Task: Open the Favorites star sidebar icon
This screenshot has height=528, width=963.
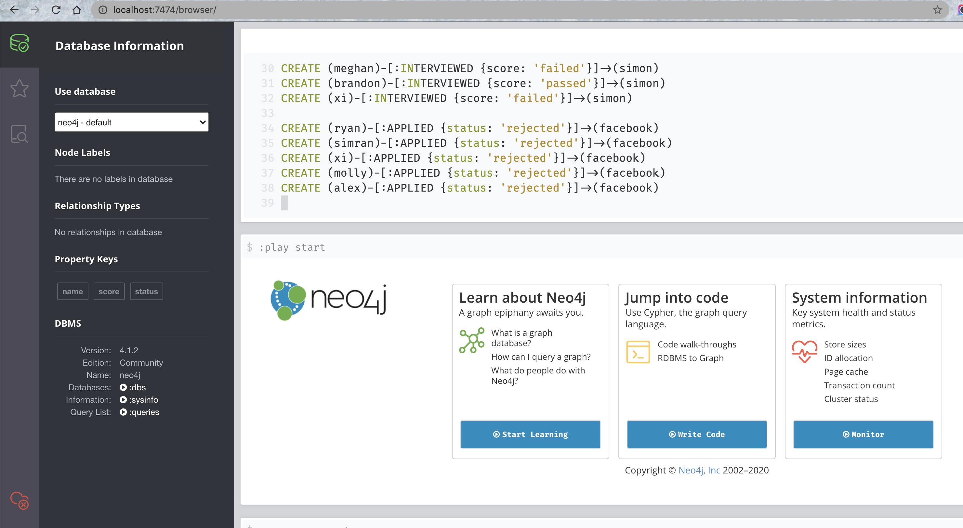Action: [x=20, y=89]
